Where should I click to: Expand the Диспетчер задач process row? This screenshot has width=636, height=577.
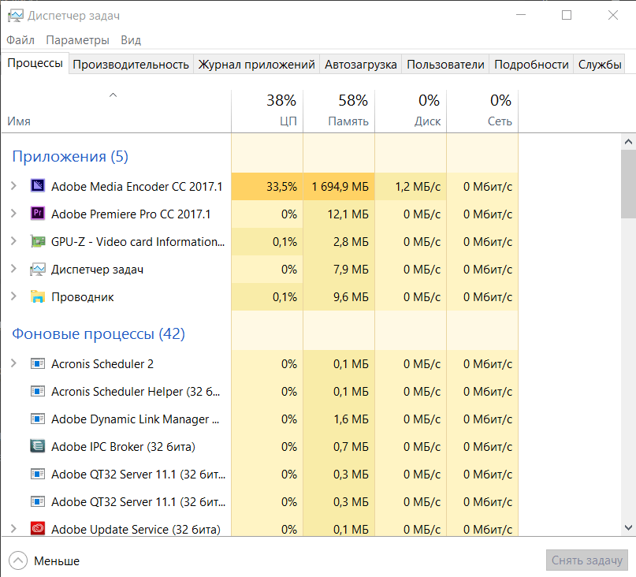pos(13,269)
